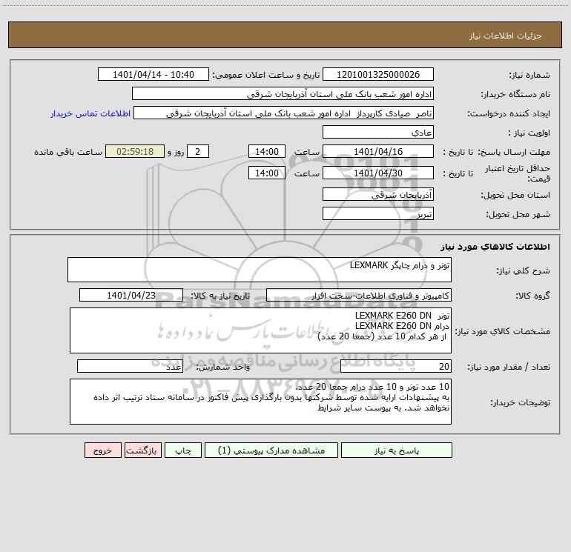Click label 'گروه کالا:'
This screenshot has width=571, height=552.
point(533,296)
